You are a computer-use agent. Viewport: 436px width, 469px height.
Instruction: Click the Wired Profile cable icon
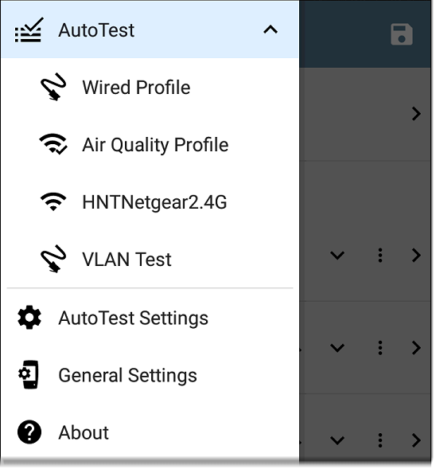(53, 87)
